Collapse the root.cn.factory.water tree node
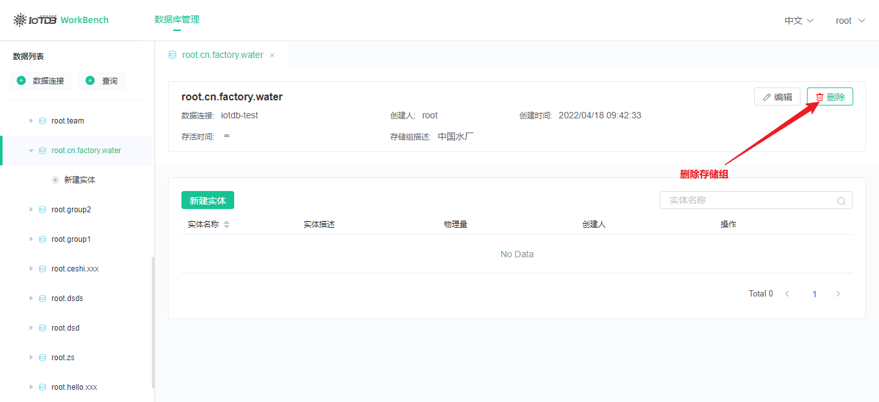879x402 pixels. click(31, 150)
